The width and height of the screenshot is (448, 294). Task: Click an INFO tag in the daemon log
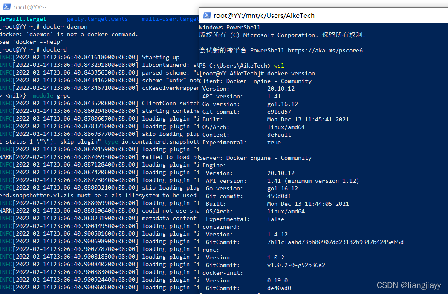tap(6, 57)
